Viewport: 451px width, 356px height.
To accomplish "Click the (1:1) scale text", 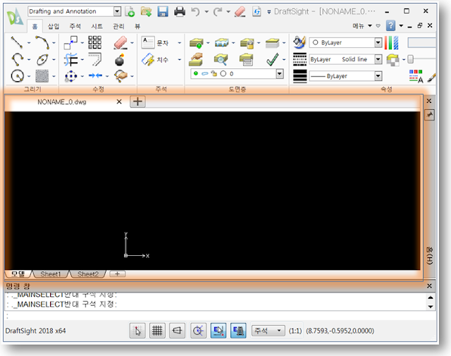I will [x=295, y=331].
